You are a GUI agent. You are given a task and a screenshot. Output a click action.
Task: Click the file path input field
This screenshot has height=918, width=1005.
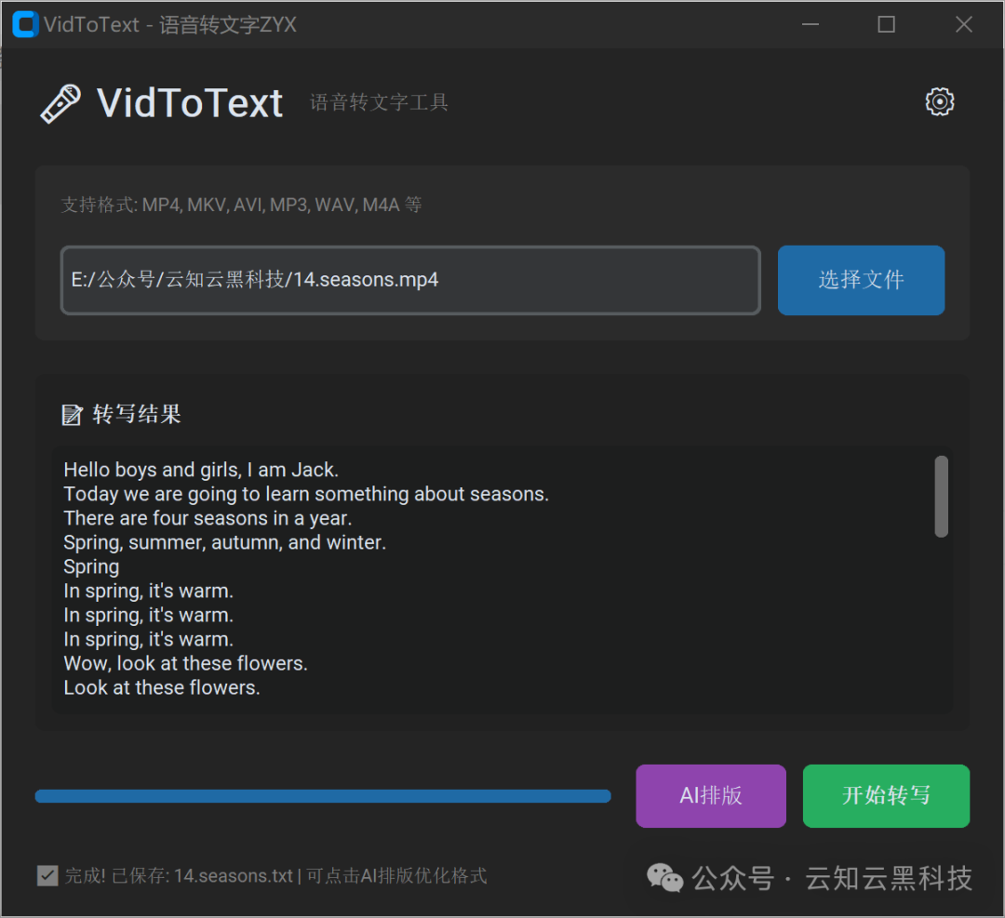coord(410,280)
